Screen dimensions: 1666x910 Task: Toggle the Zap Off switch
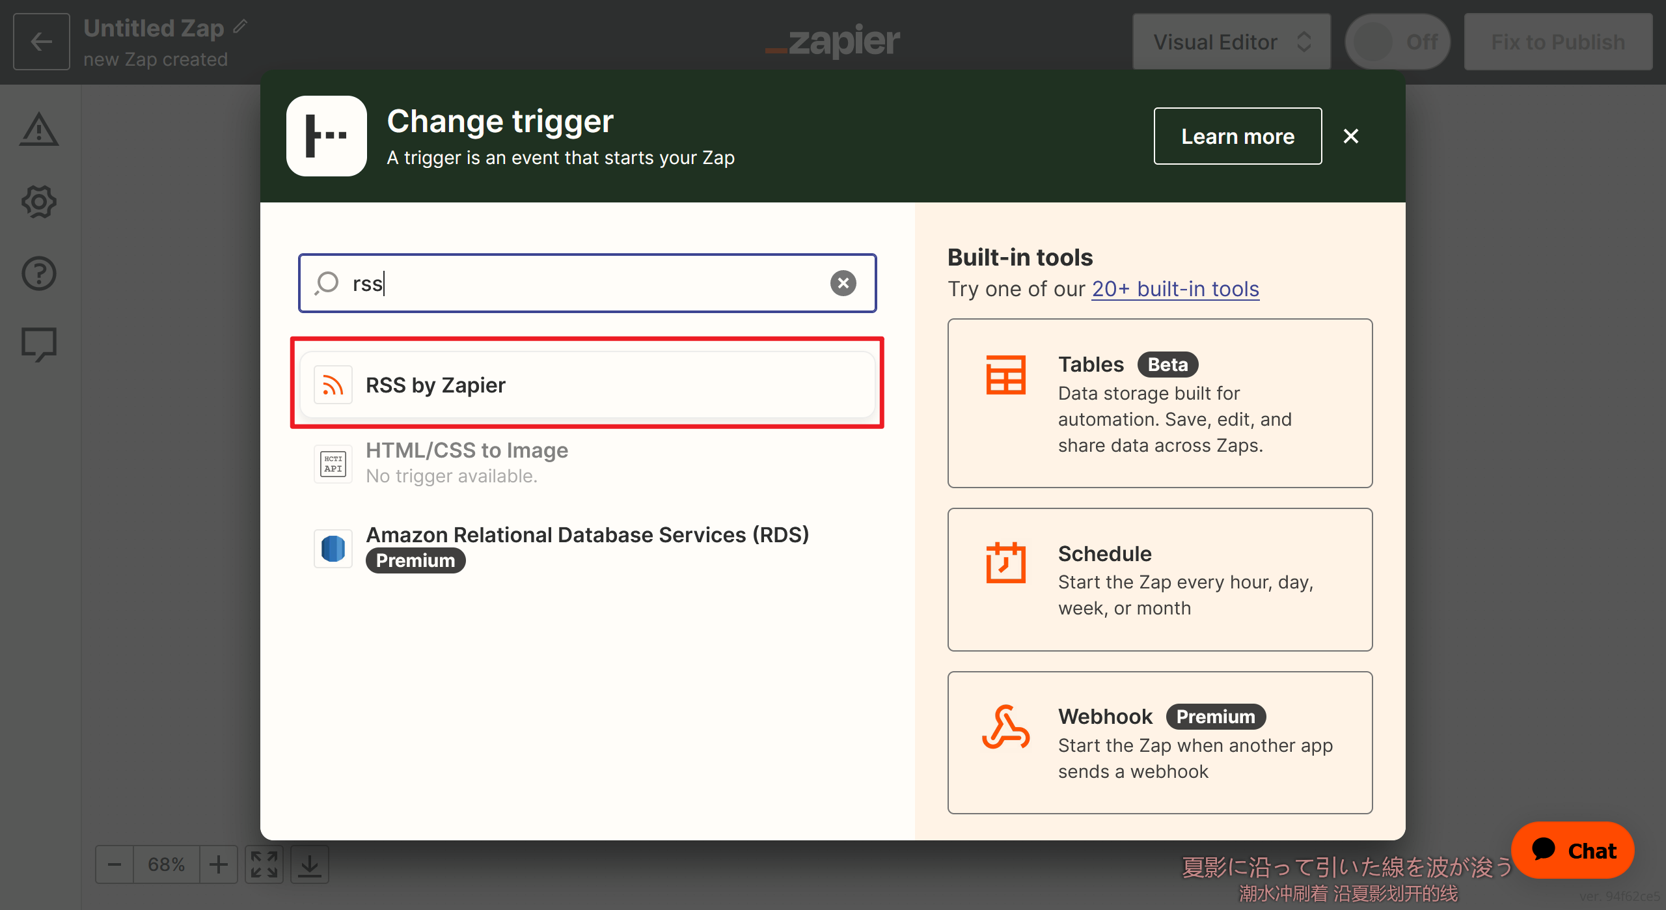tap(1398, 42)
